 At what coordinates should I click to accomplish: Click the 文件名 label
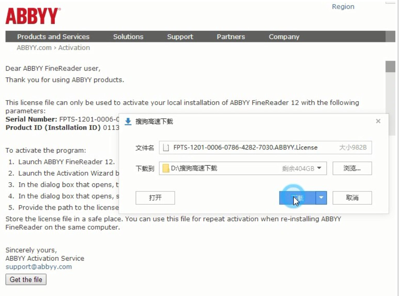point(145,148)
